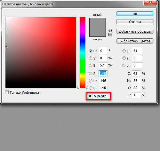Click Добавить в образцы button
The image size is (160, 151).
pos(135,31)
